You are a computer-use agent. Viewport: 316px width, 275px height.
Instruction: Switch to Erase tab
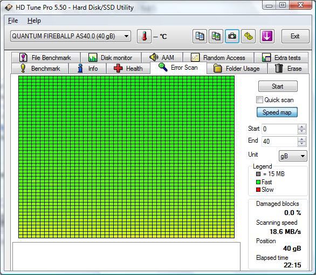[288, 69]
